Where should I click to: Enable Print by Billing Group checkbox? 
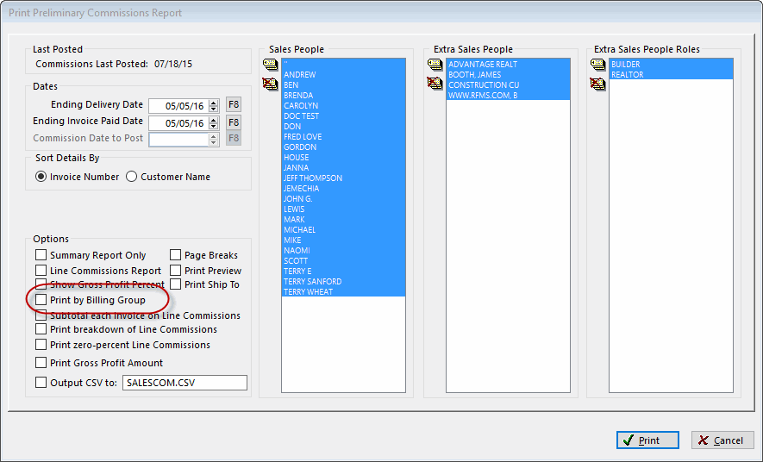(x=41, y=300)
